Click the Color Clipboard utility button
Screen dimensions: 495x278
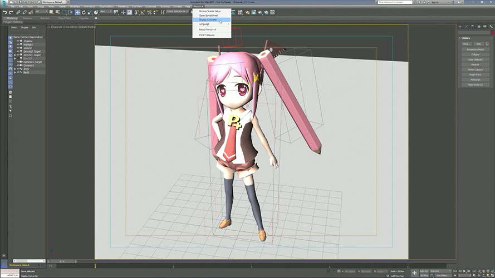click(x=475, y=59)
